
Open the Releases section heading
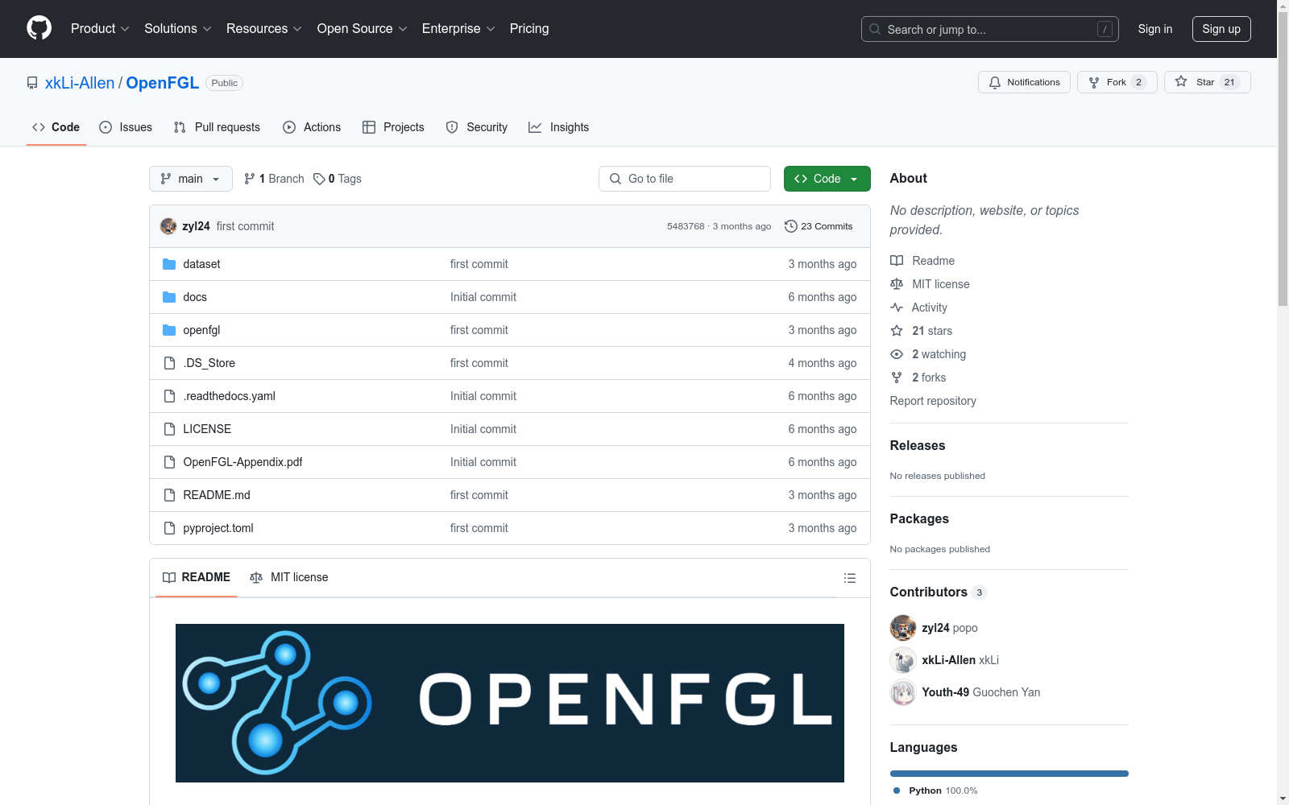tap(918, 445)
